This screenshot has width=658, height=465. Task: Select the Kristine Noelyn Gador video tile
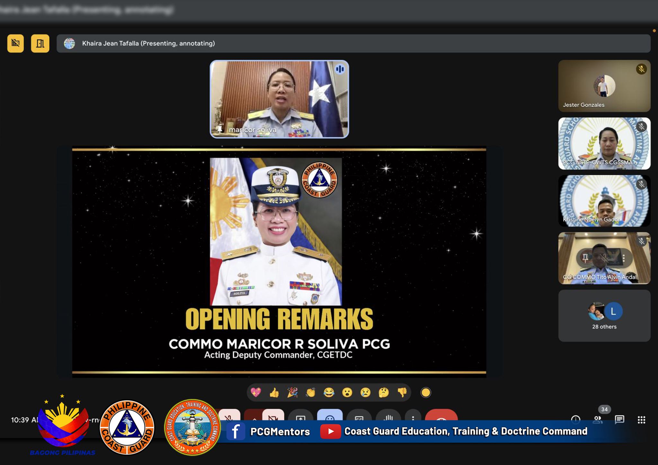pos(604,201)
